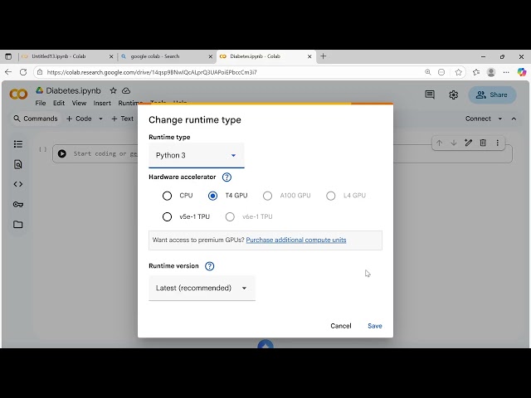Click the Hardware accelerator help icon
This screenshot has width=531, height=398.
click(227, 177)
